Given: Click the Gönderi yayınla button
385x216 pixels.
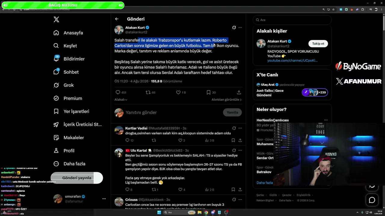Looking at the screenshot, I should coord(77,178).
